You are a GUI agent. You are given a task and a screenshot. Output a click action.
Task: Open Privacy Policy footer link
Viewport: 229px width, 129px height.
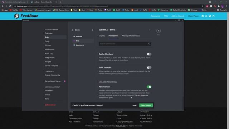pos(146,115)
